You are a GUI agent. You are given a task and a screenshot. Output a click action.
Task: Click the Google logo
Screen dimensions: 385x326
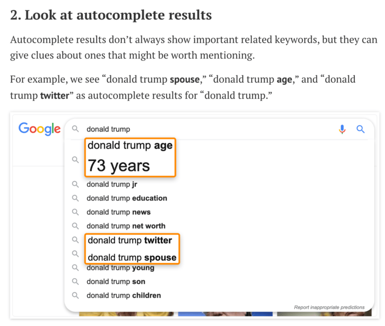(x=40, y=129)
